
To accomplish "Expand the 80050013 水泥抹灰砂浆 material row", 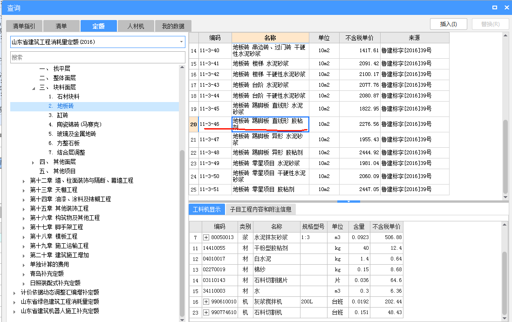I will 206,237.
